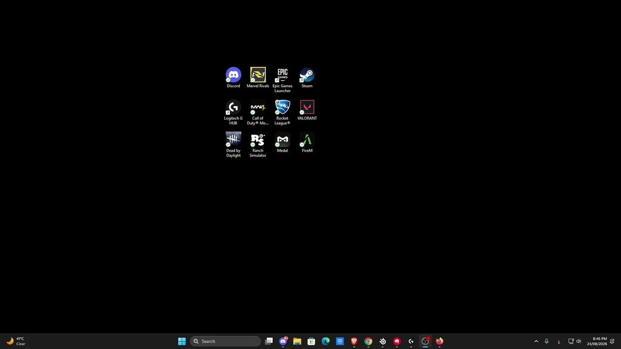Select the Epic Games Launcher desktop icon
This screenshot has width=621, height=349.
pos(282,80)
